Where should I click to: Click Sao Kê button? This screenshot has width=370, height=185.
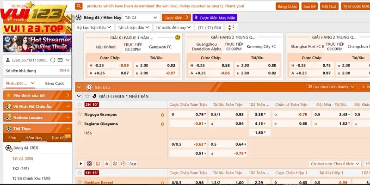coord(309,6)
